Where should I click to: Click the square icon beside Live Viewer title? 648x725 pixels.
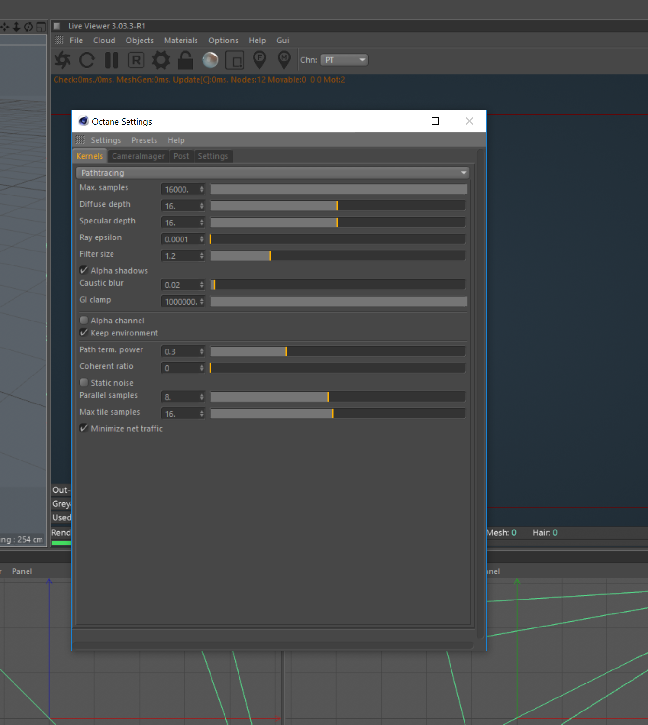[x=57, y=26]
